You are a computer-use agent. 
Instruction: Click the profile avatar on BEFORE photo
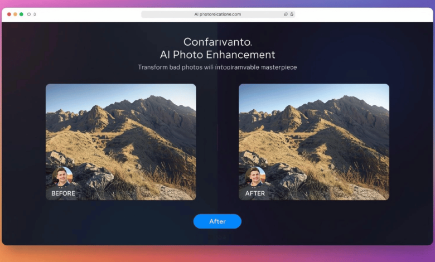coord(62,177)
